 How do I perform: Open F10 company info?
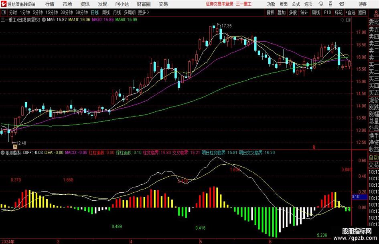(327, 12)
